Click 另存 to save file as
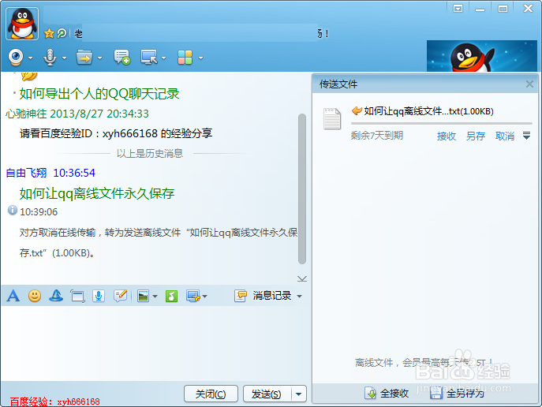Screen dimensions: 542x407 point(476,136)
